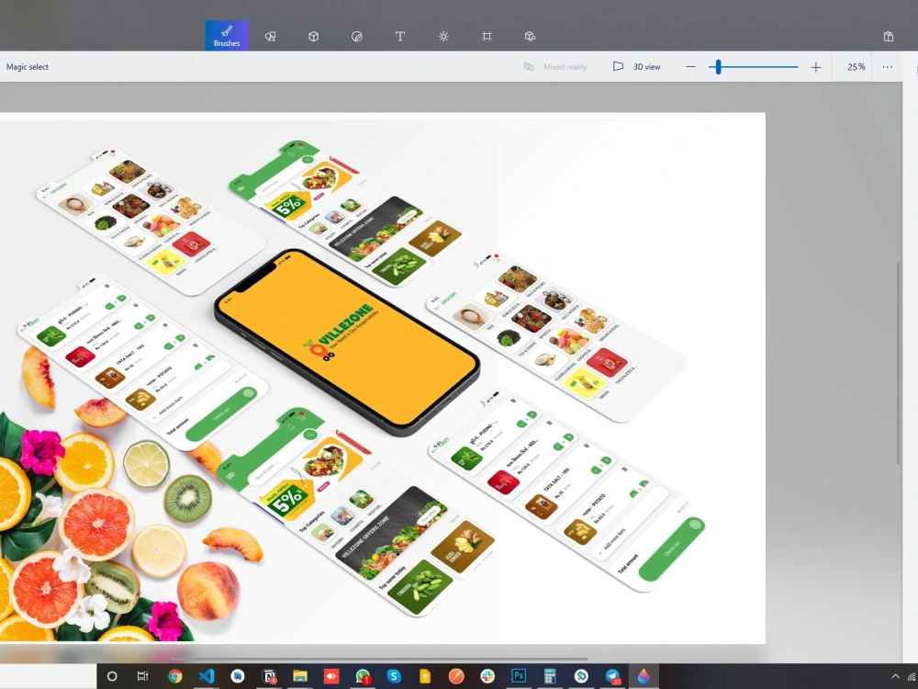The image size is (918, 689).
Task: Open the 2D shapes tool
Action: tap(270, 37)
